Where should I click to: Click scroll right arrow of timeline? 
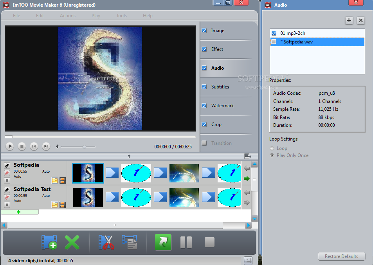[x=249, y=225]
